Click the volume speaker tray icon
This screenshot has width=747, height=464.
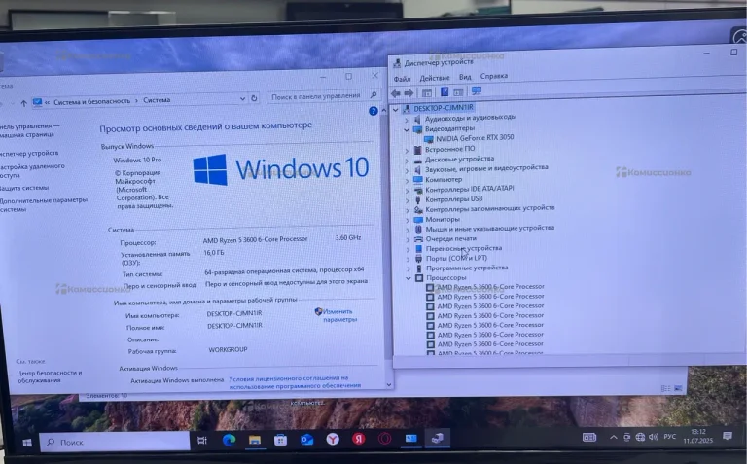(x=654, y=437)
